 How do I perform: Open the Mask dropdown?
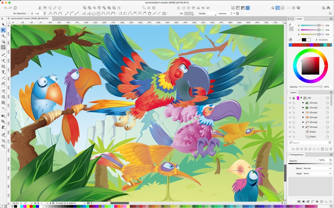click(x=318, y=174)
